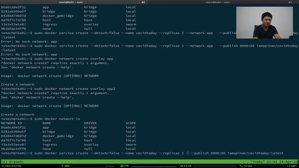Switch to the iotech@ike01 ssh tab
299x168 pixels.
point(73,2)
